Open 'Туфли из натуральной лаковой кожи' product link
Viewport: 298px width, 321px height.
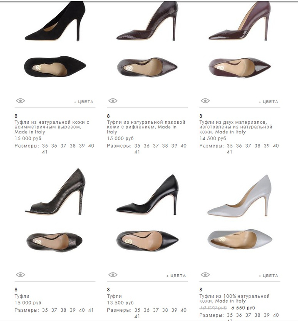click(146, 127)
